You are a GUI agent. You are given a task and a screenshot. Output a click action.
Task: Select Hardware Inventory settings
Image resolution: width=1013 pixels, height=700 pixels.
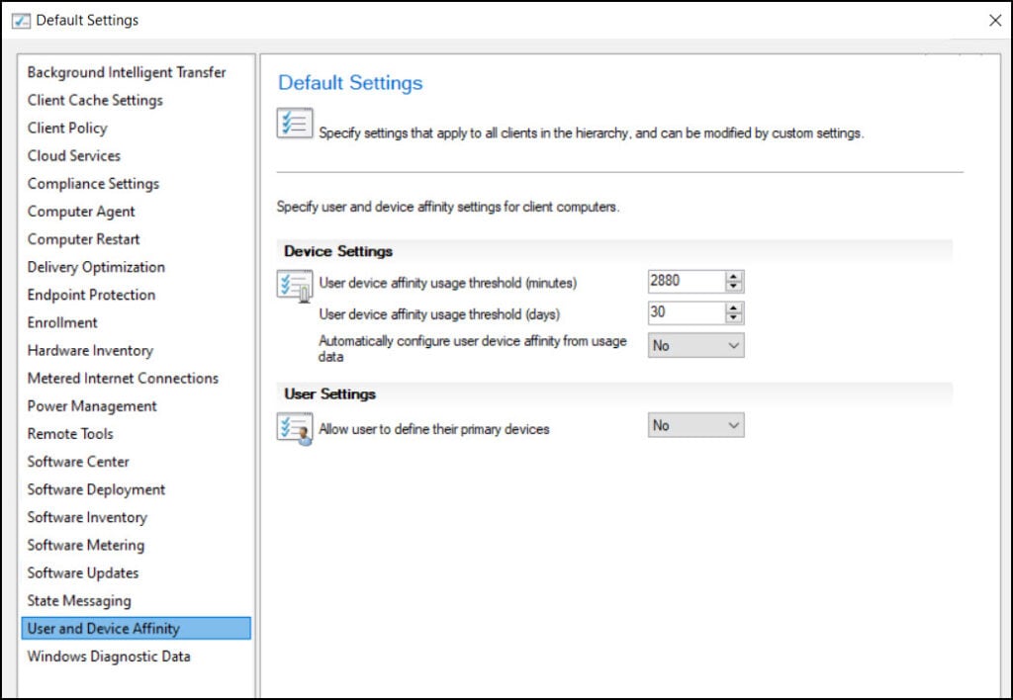90,350
